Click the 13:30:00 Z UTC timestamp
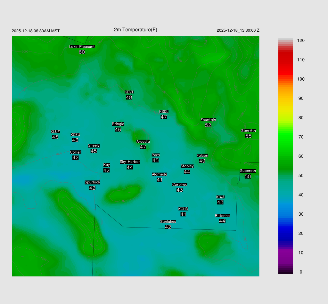Screen dimensions: 328x304 coord(238,30)
